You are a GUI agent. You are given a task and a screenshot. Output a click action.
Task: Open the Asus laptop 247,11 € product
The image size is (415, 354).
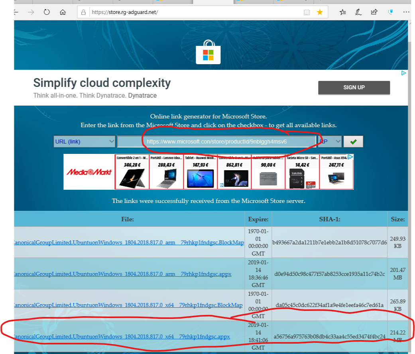click(x=336, y=172)
